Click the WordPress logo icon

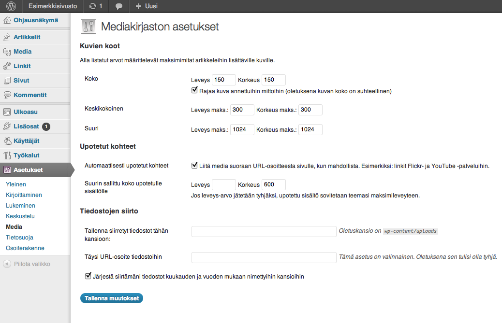[11, 6]
